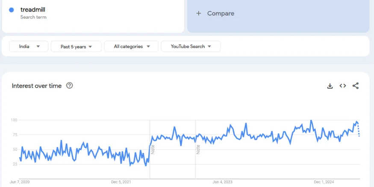Image resolution: width=374 pixels, height=187 pixels.
Task: Edit the treadmill search term
Action: tap(33, 10)
